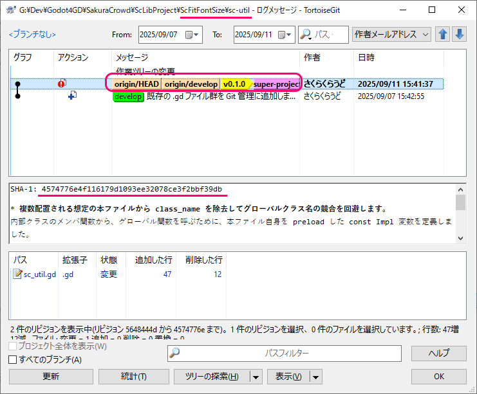This screenshot has height=394, width=477.
Task: Expand the 作者メールアドレス combo box
Action: tap(392, 35)
